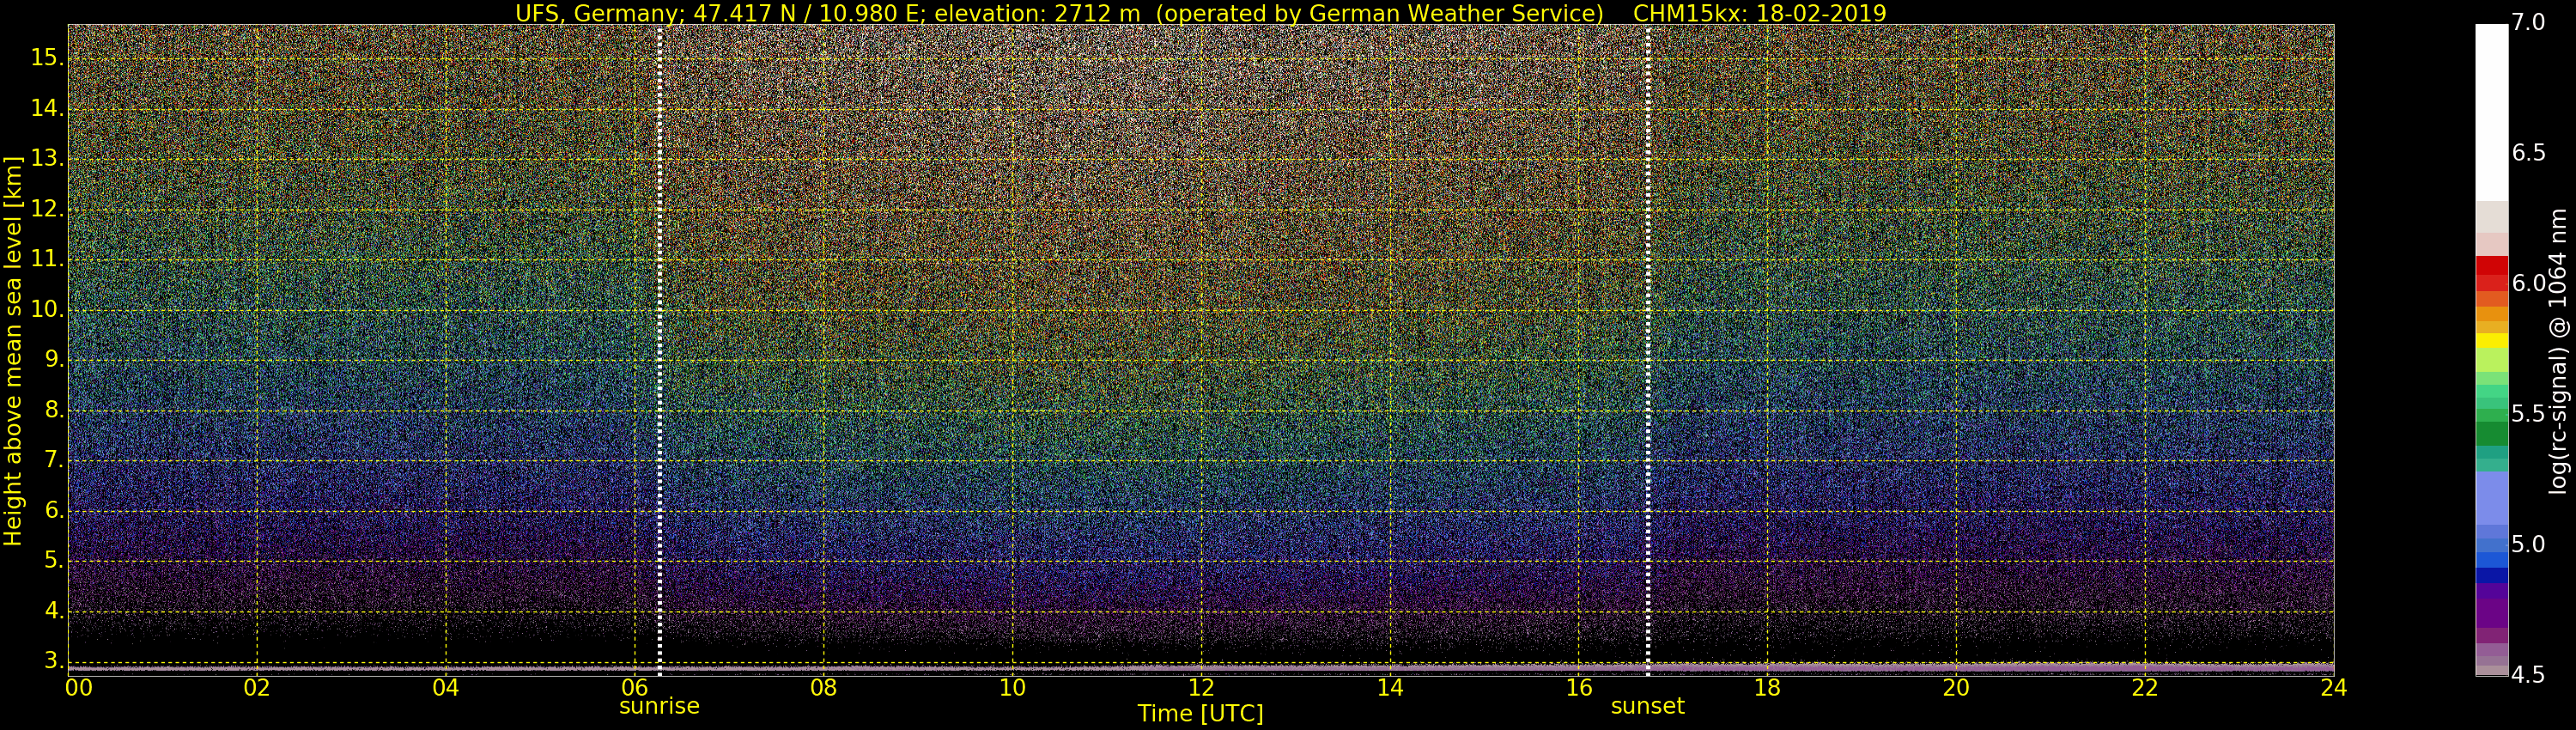Pick the white top section of the colorbar

click(x=2491, y=110)
